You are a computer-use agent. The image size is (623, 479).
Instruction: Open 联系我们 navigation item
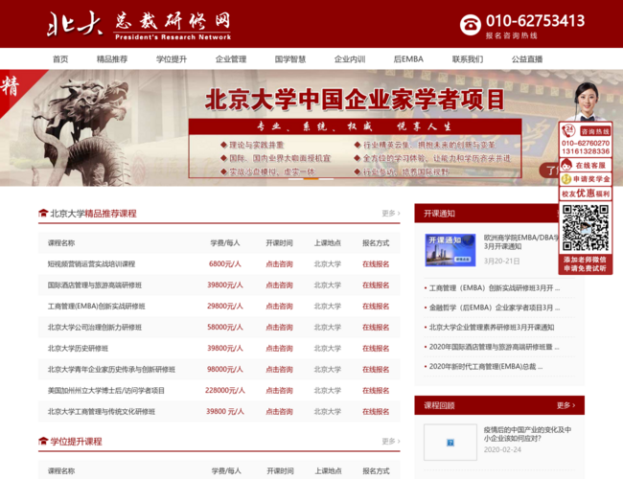468,59
